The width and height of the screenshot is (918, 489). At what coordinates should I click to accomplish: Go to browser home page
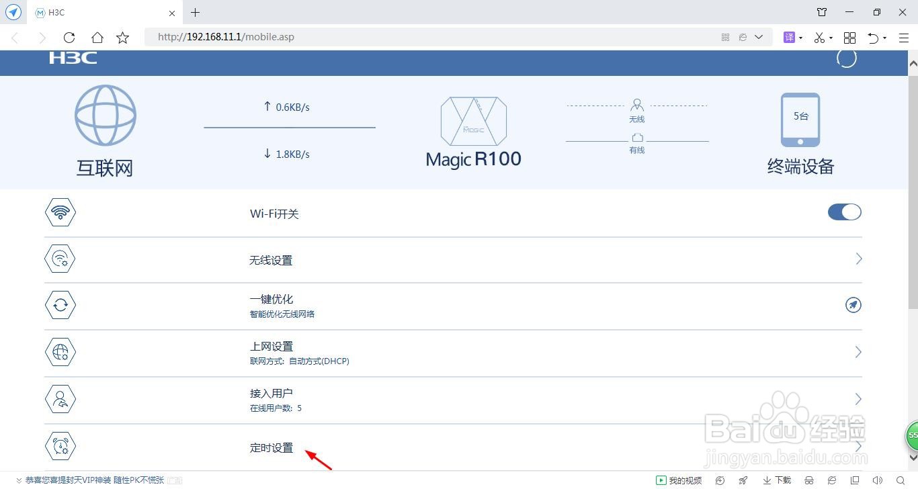point(97,38)
